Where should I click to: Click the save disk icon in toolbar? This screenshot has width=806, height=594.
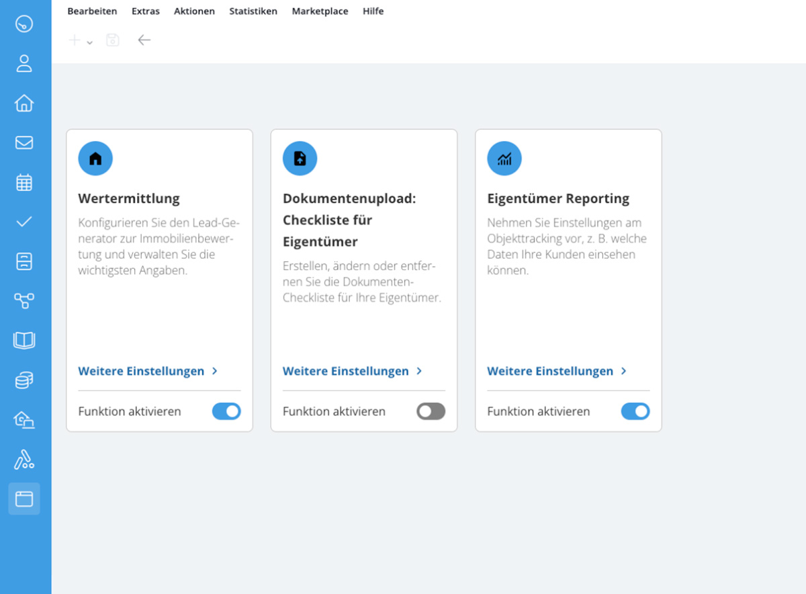113,40
